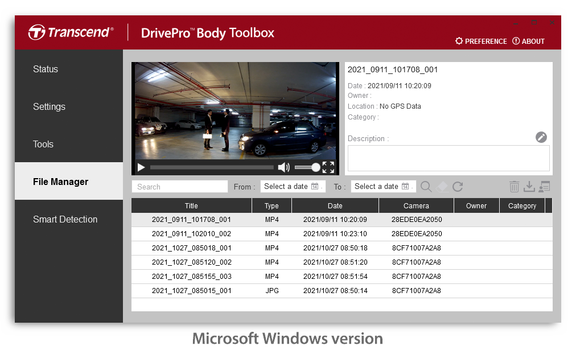Close the DrivePro Body Toolbox window
The width and height of the screenshot is (576, 350).
[552, 23]
